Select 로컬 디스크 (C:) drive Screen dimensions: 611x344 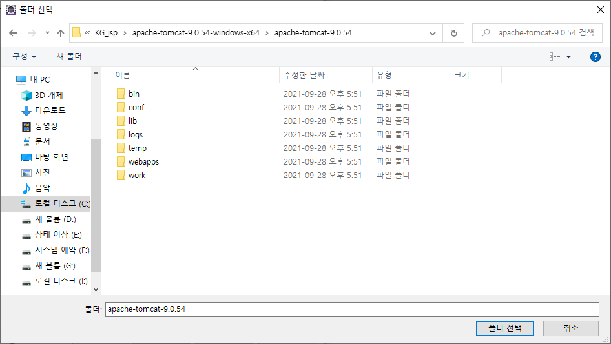[x=46, y=204]
